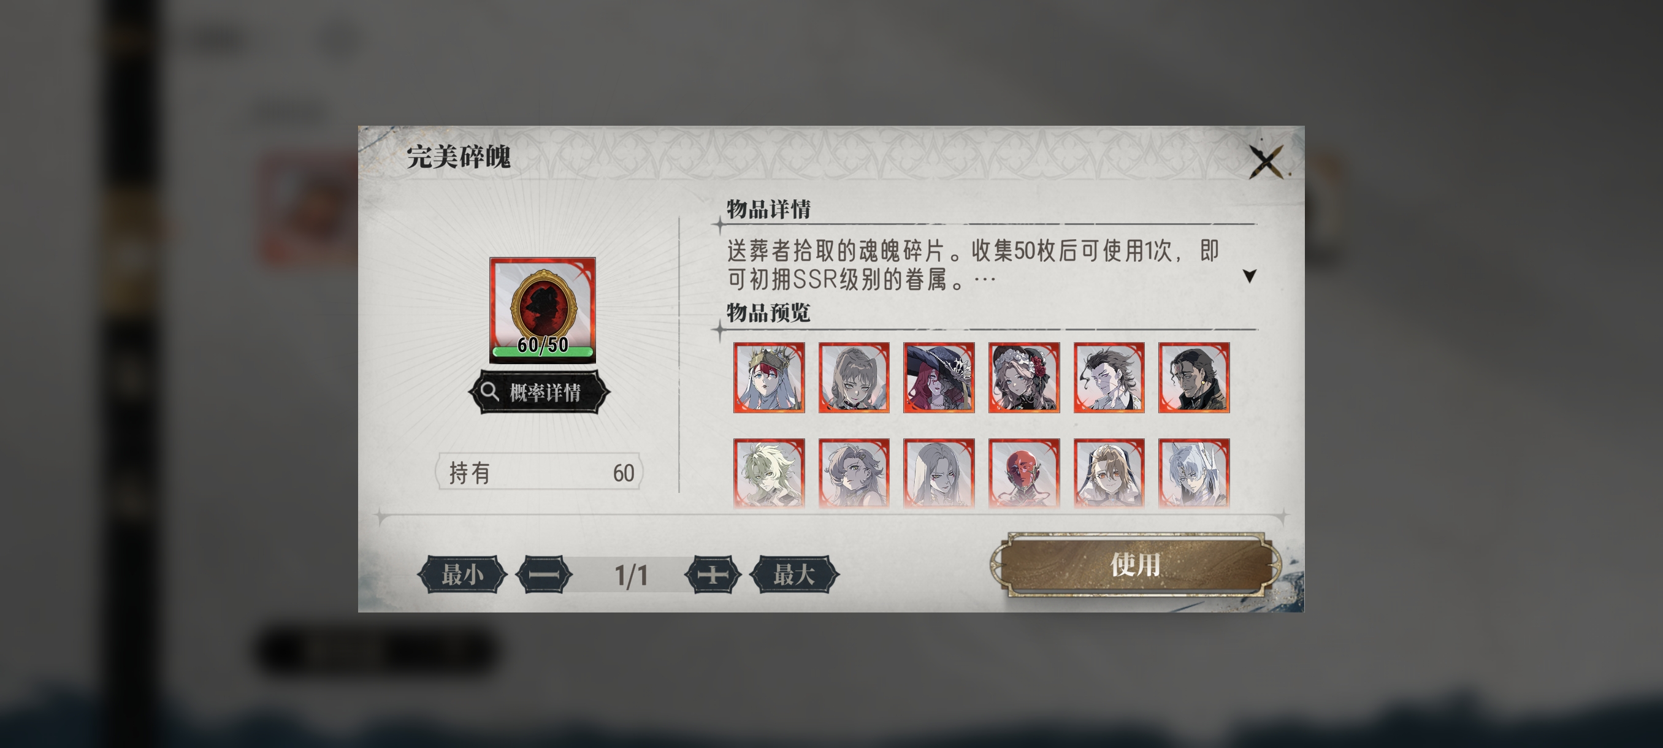The width and height of the screenshot is (1663, 748).
Task: Decrease quantity with the minus button
Action: [x=545, y=574]
